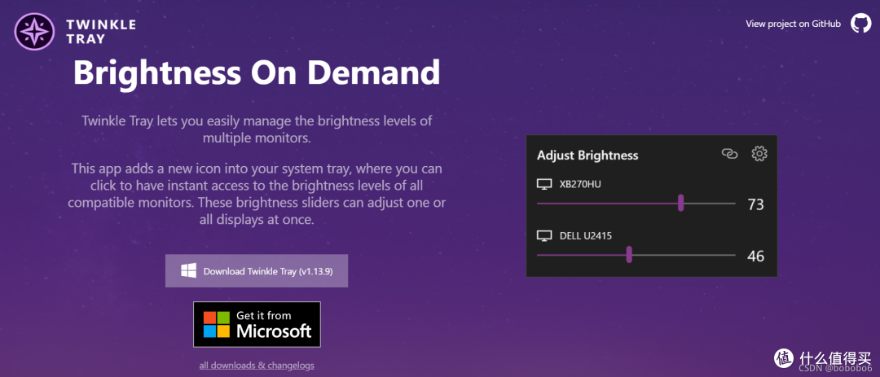The width and height of the screenshot is (880, 377).
Task: Click the XB270HU monitor name label
Action: pos(580,185)
